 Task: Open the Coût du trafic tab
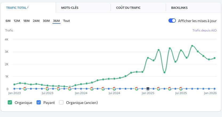coord(128,8)
